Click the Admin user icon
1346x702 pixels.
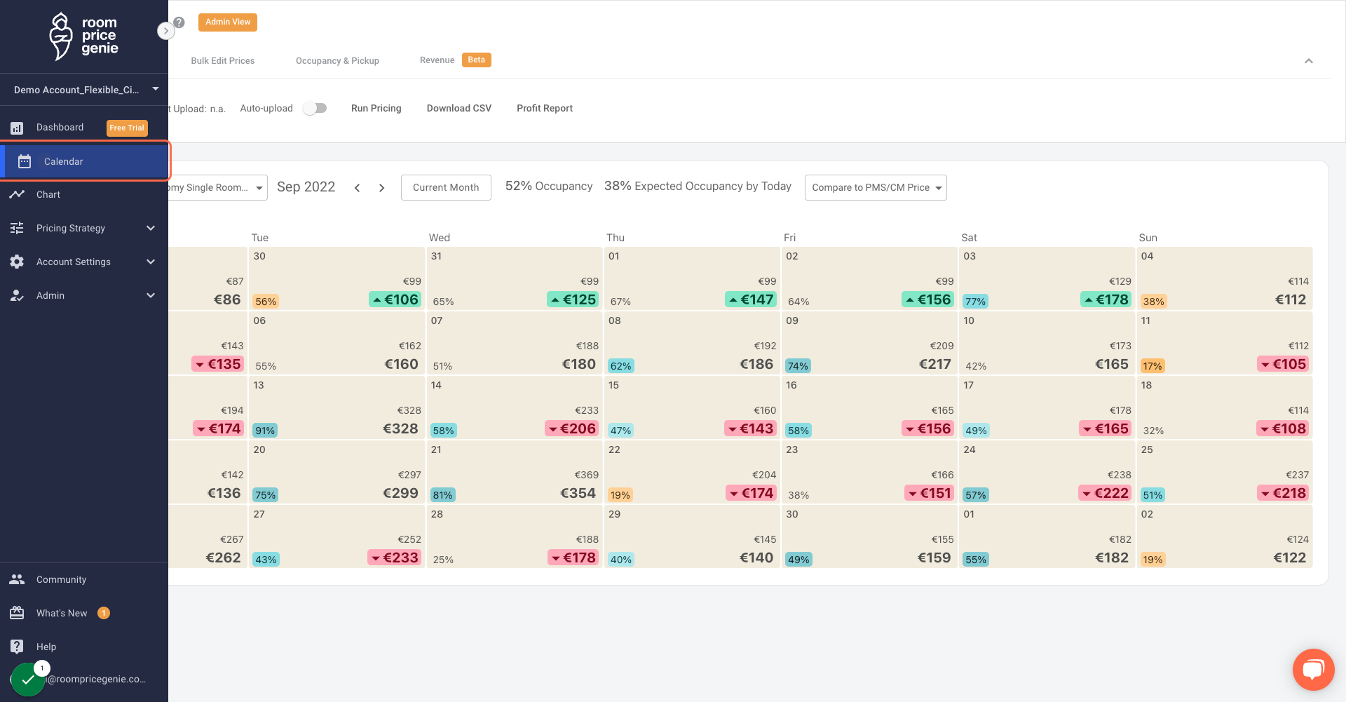[17, 295]
